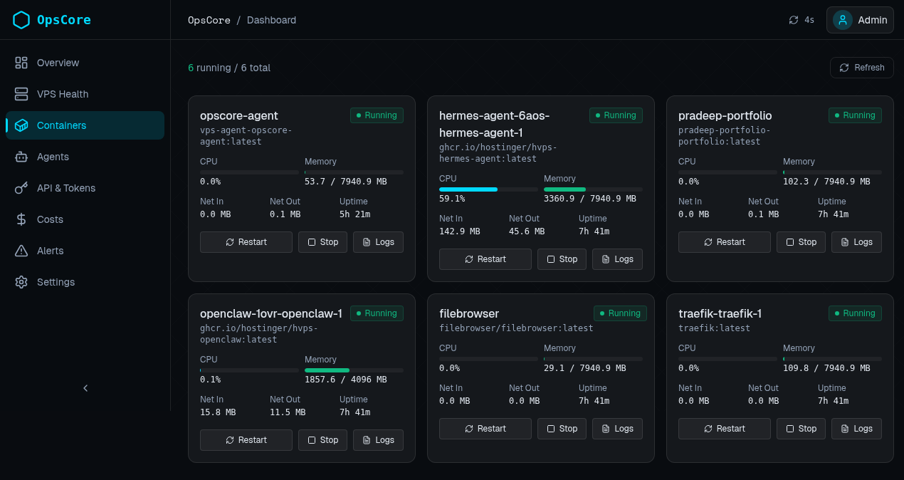
Task: Go to VPS Health section
Action: pyautogui.click(x=85, y=94)
